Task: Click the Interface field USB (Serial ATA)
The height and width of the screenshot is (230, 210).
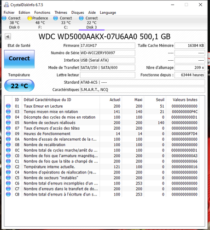Action: (x=107, y=60)
